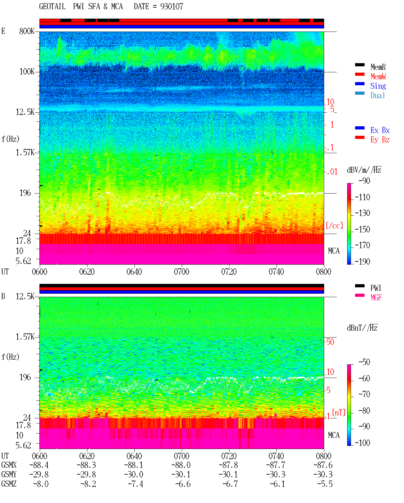404x503 pixels.
Task: Select the "-100" color bar value
Action: [x=362, y=443]
